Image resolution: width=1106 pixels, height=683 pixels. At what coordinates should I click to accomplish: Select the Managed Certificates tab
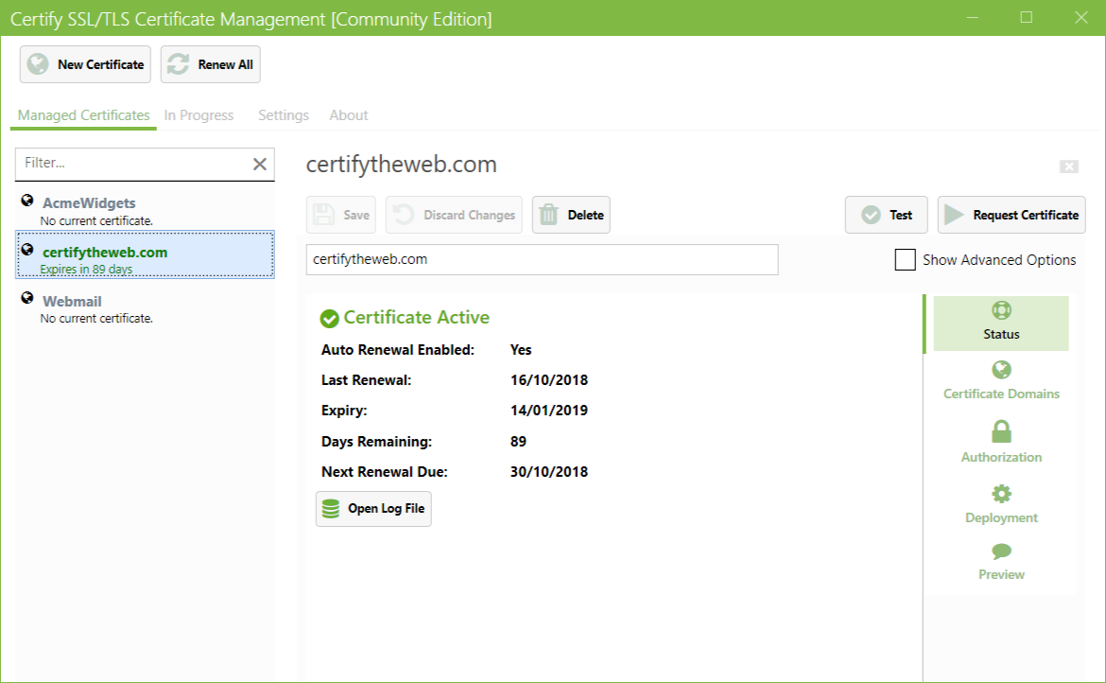[x=83, y=115]
